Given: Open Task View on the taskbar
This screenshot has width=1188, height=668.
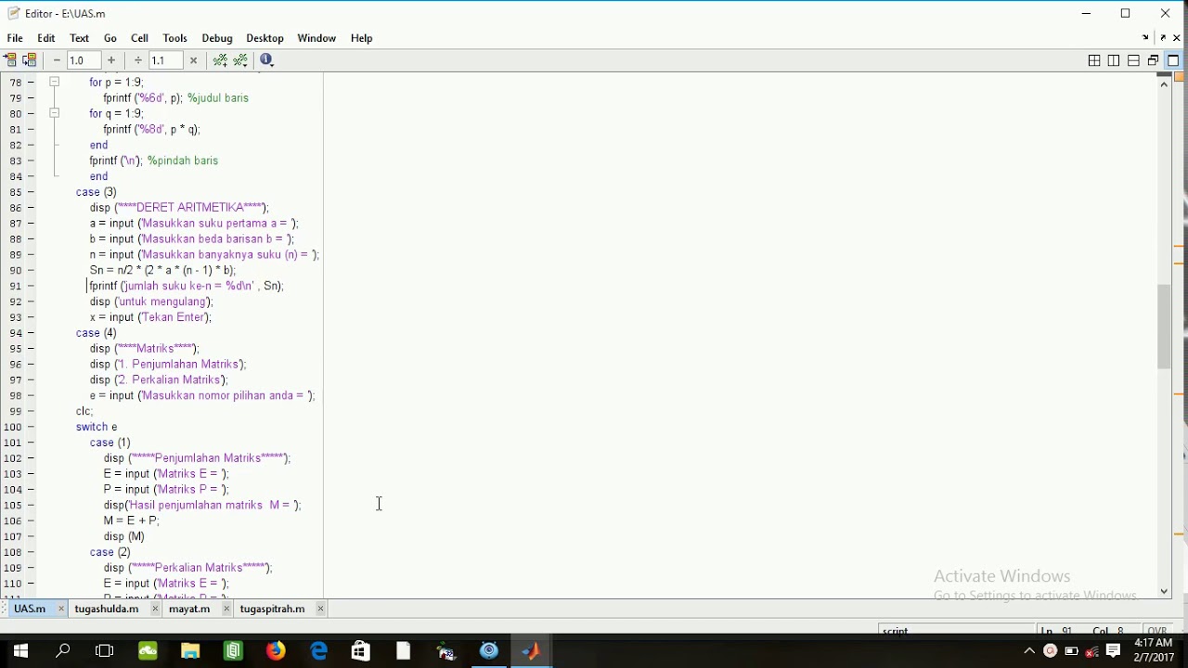Looking at the screenshot, I should (105, 651).
